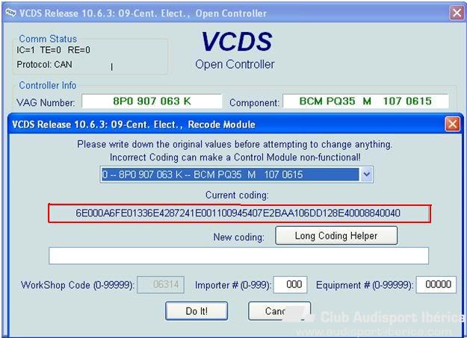
Task: Click the Do It! button
Action: 197,311
